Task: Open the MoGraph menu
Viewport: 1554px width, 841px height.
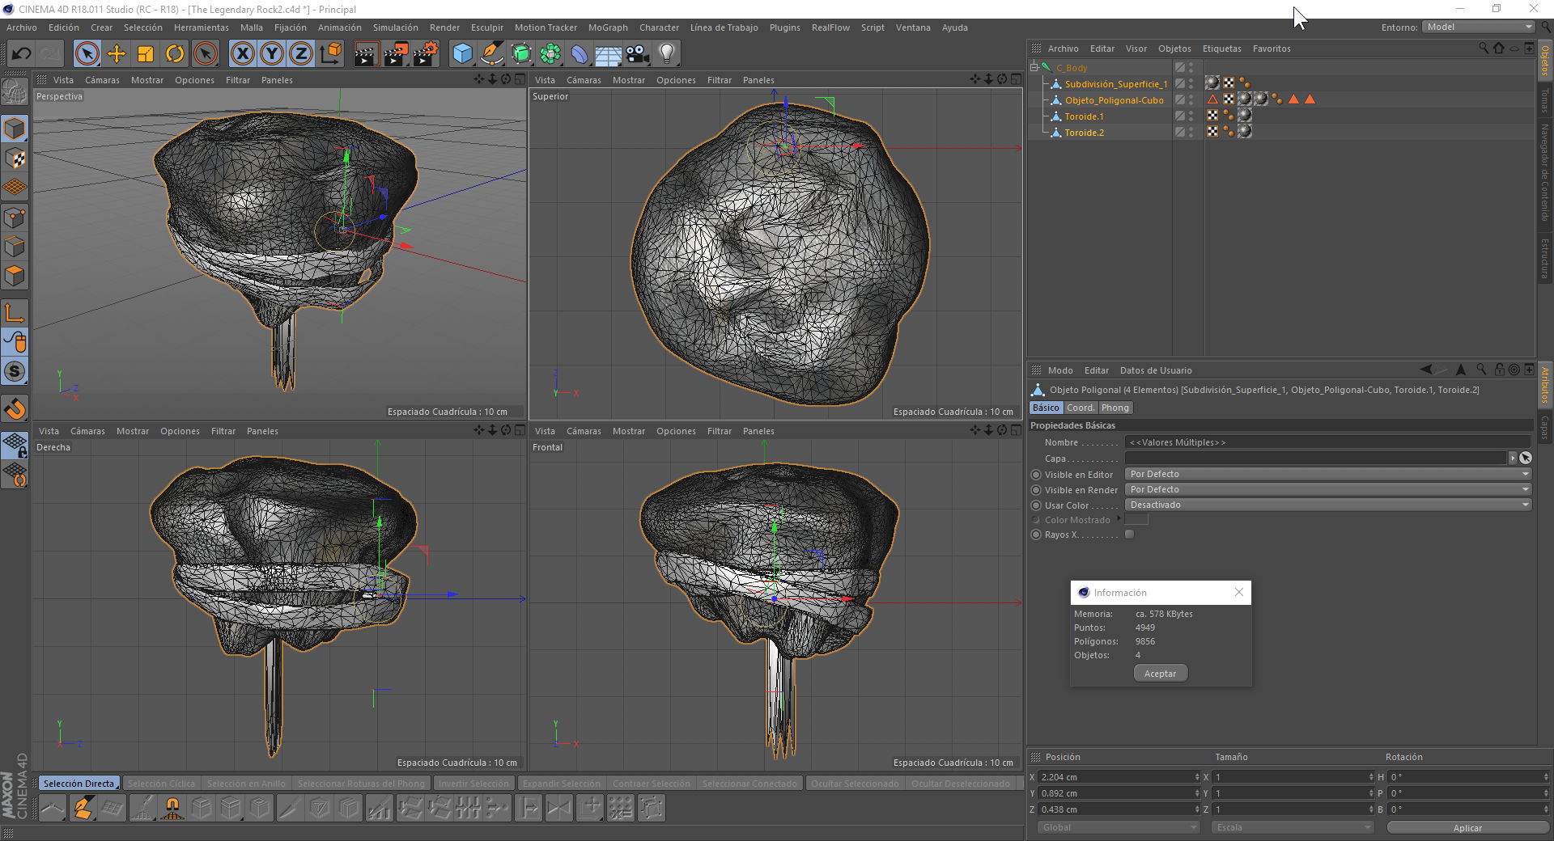Action: coord(607,27)
